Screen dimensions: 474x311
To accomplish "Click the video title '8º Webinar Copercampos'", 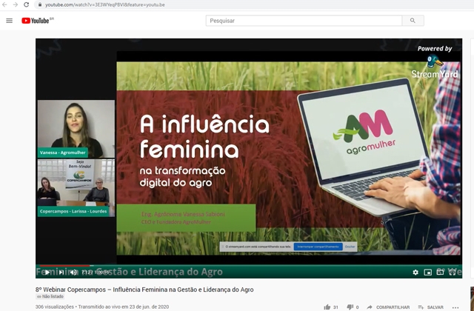I will pyautogui.click(x=144, y=290).
